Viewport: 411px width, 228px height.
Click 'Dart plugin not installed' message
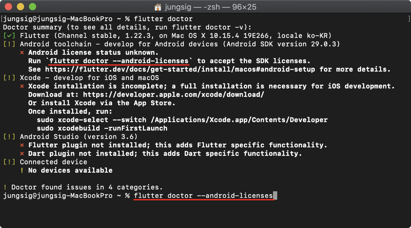[165, 154]
